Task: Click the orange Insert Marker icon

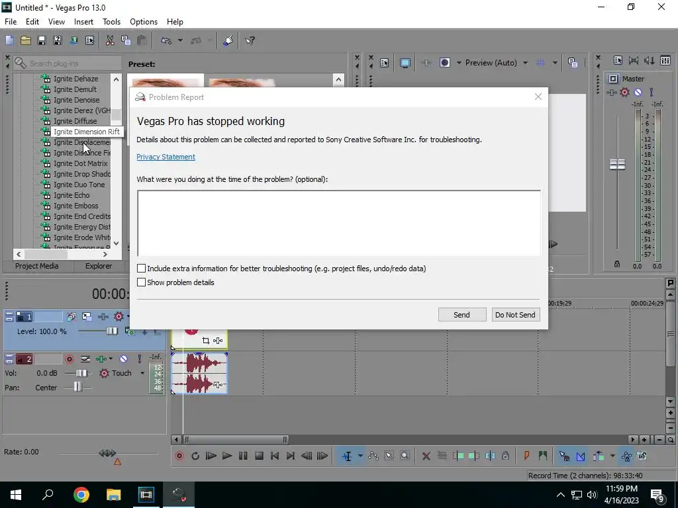Action: pos(526,456)
